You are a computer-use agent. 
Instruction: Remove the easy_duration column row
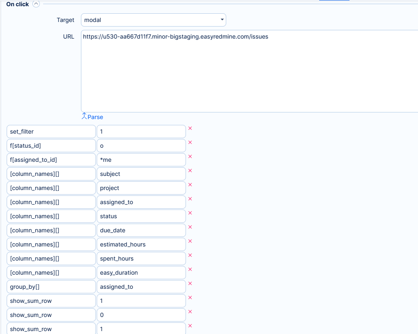point(190,269)
